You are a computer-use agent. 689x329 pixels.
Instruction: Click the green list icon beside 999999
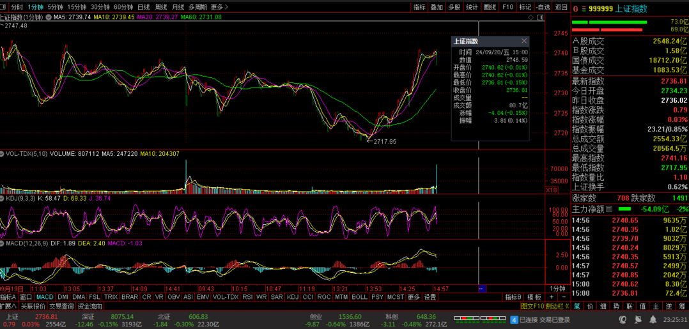click(x=584, y=8)
